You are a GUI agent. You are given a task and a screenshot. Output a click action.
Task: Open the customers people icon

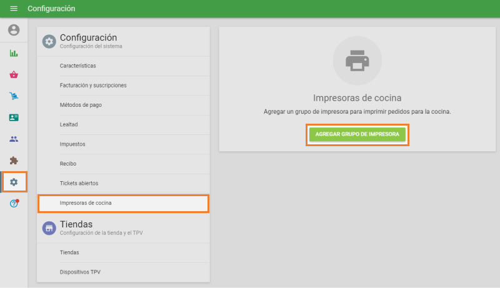(x=14, y=139)
